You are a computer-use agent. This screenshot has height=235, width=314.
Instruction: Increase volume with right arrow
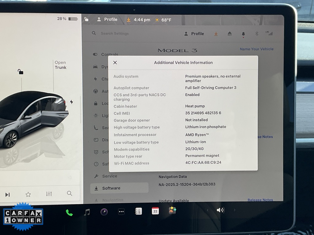[235, 210]
